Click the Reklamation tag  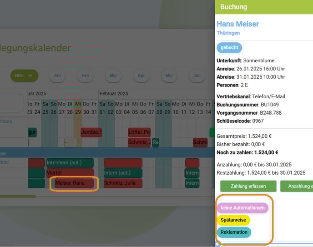[234, 232]
